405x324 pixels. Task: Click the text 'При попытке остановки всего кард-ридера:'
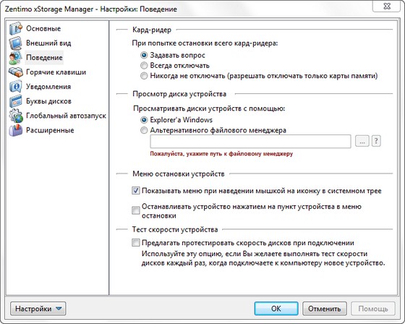point(205,43)
